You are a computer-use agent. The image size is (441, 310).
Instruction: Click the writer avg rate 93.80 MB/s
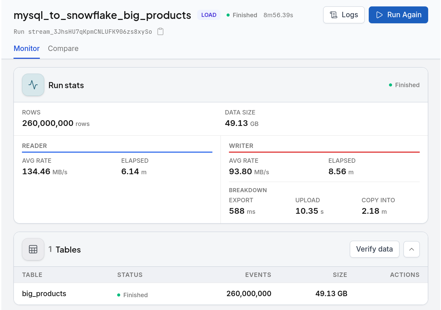tap(249, 172)
